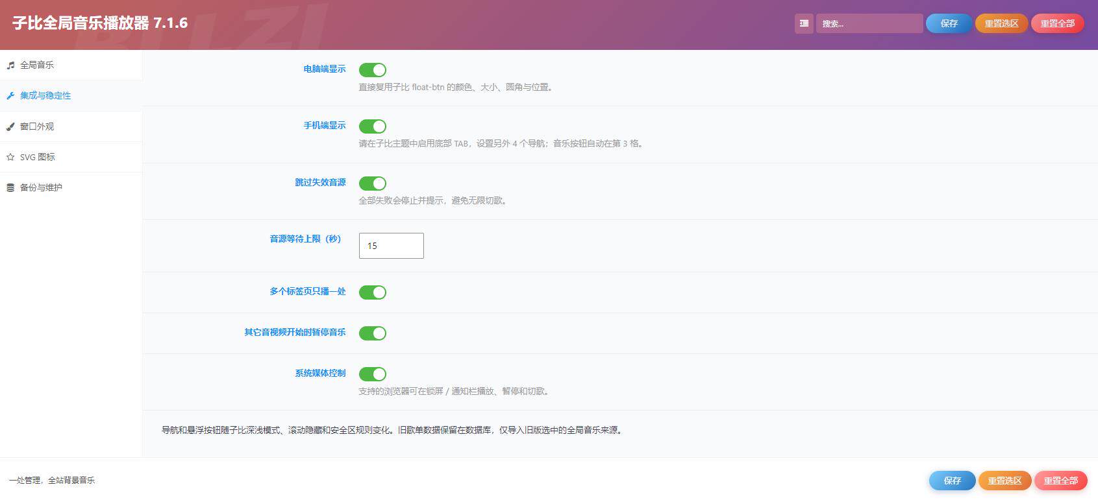Click description mentioning float-btn 的颜色
The image size is (1098, 500).
(456, 87)
